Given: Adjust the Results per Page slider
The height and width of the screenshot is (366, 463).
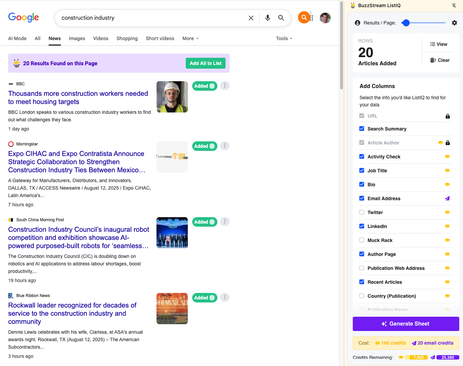Looking at the screenshot, I should [x=406, y=23].
